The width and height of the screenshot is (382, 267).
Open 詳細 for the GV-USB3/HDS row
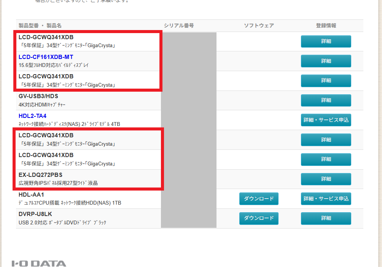(x=326, y=100)
